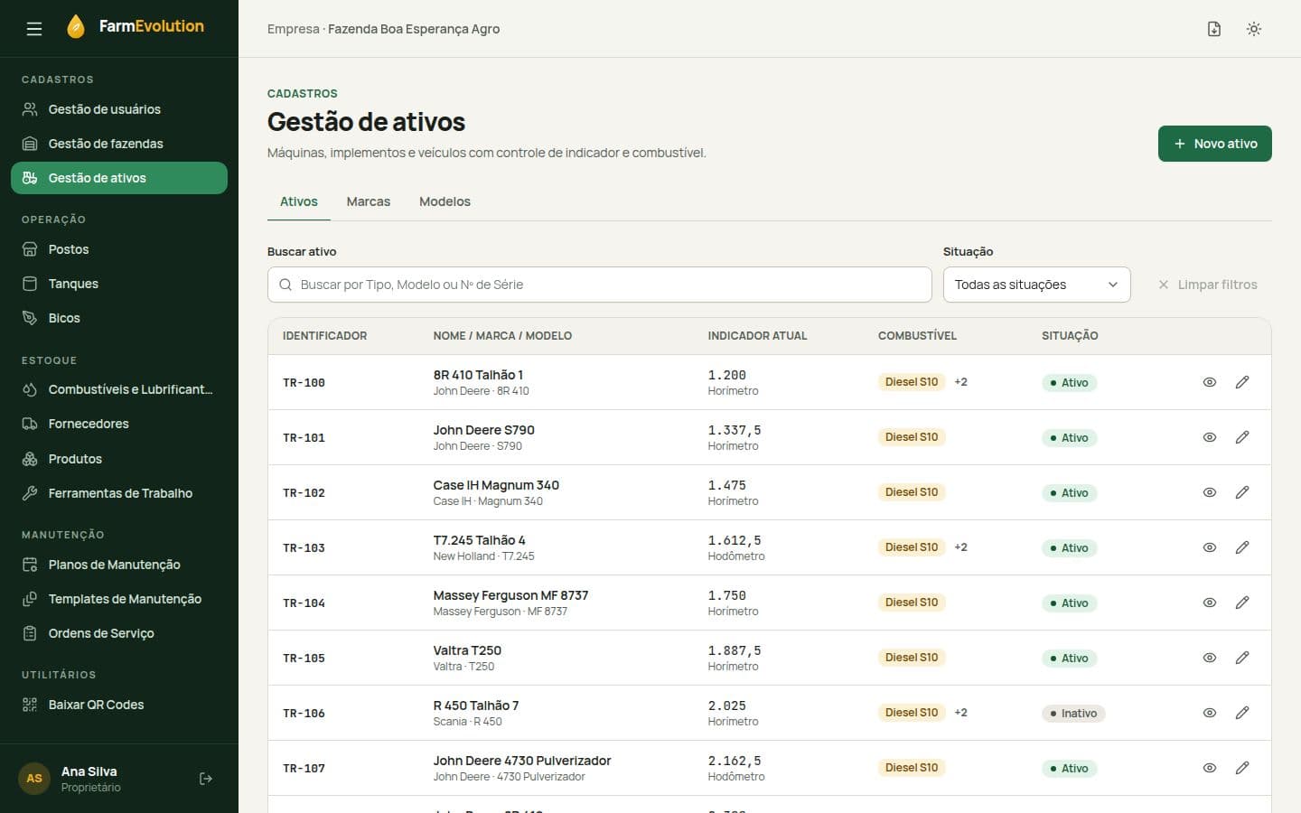
Task: Navigate to Fornecedores
Action: 119,424
